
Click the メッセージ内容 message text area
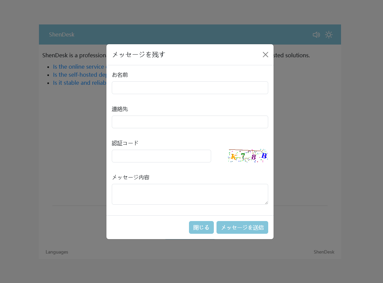[190, 194]
